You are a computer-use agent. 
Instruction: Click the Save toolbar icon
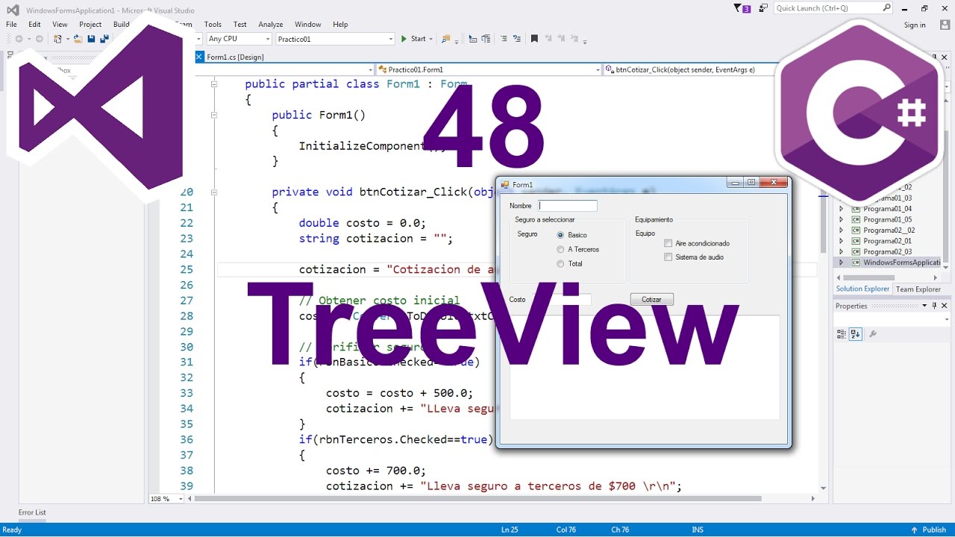(x=91, y=39)
